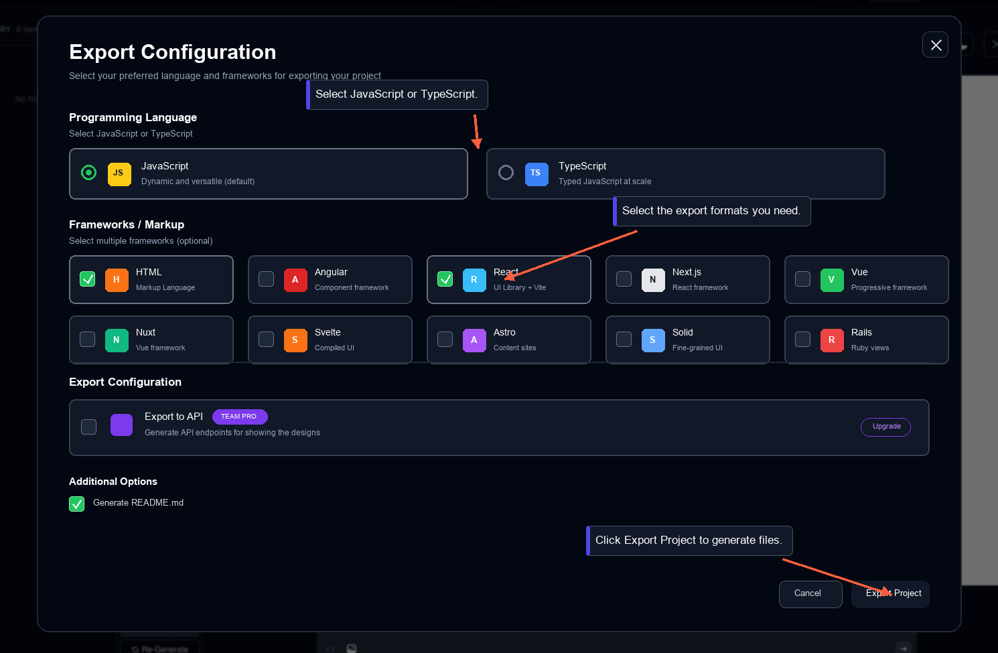Click the blue S Solid icon
The height and width of the screenshot is (653, 998).
[653, 340]
